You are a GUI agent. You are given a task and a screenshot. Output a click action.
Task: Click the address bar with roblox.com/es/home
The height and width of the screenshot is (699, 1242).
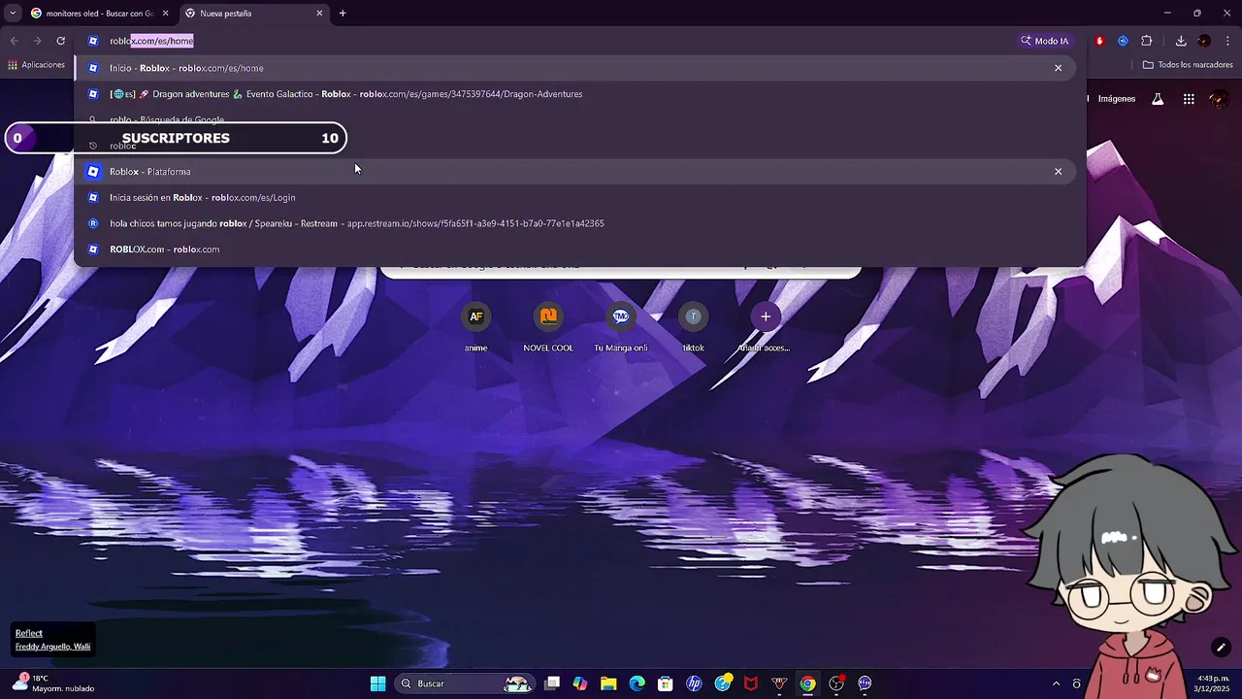click(x=543, y=41)
